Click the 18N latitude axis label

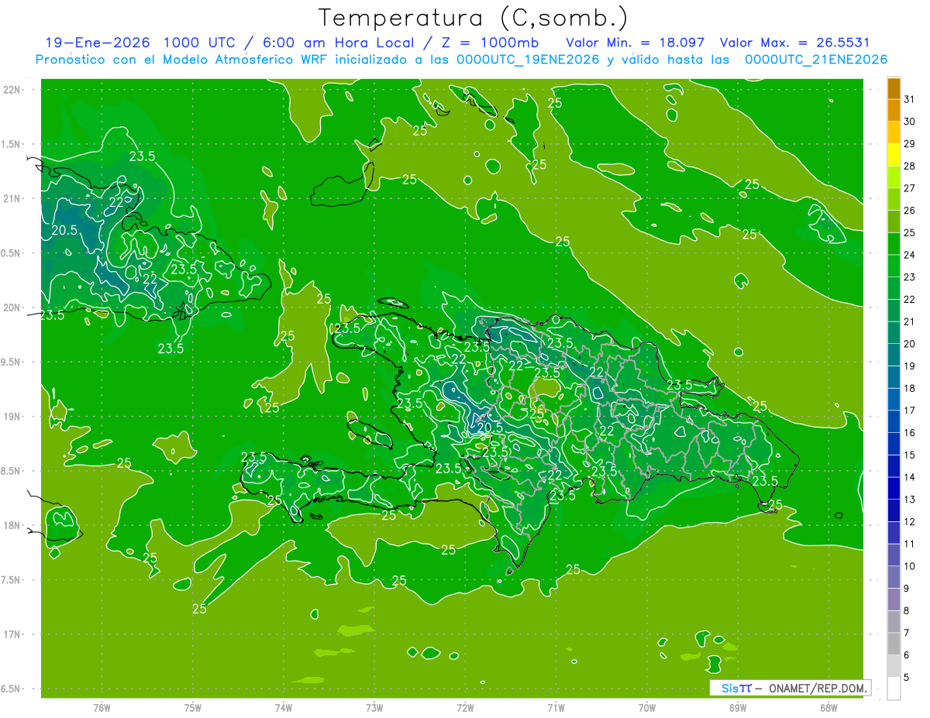coord(13,525)
